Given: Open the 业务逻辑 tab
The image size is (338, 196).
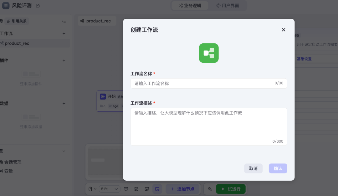Looking at the screenshot, I should [x=190, y=6].
